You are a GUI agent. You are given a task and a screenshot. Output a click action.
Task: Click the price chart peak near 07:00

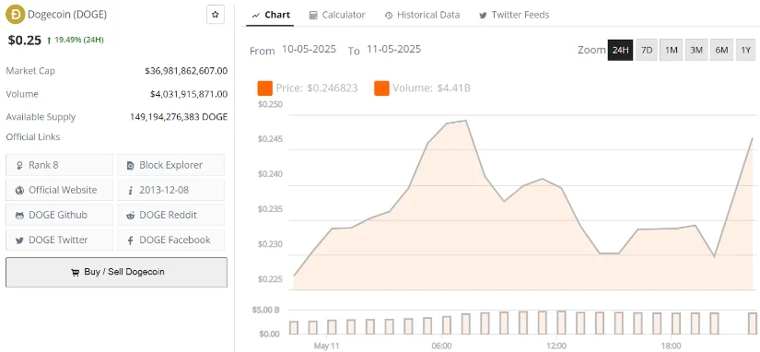466,120
